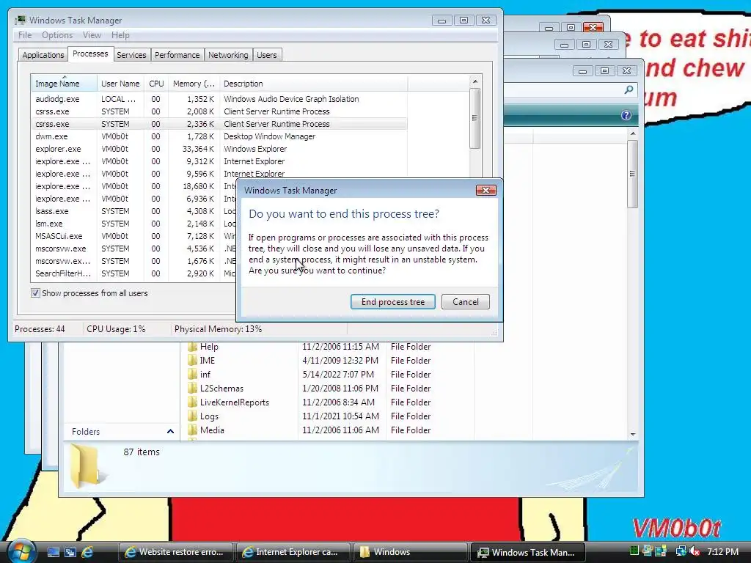
Task: Click Cancel in the dialog
Action: (466, 301)
